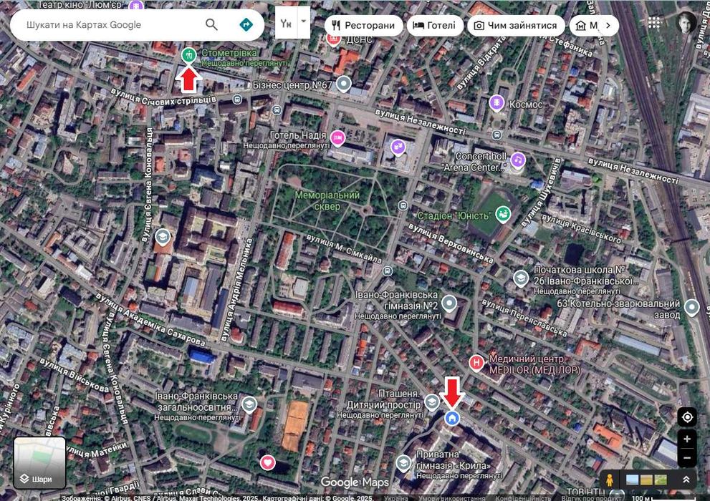Open the gray Бізнес центр №67 pin

pyautogui.click(x=344, y=84)
